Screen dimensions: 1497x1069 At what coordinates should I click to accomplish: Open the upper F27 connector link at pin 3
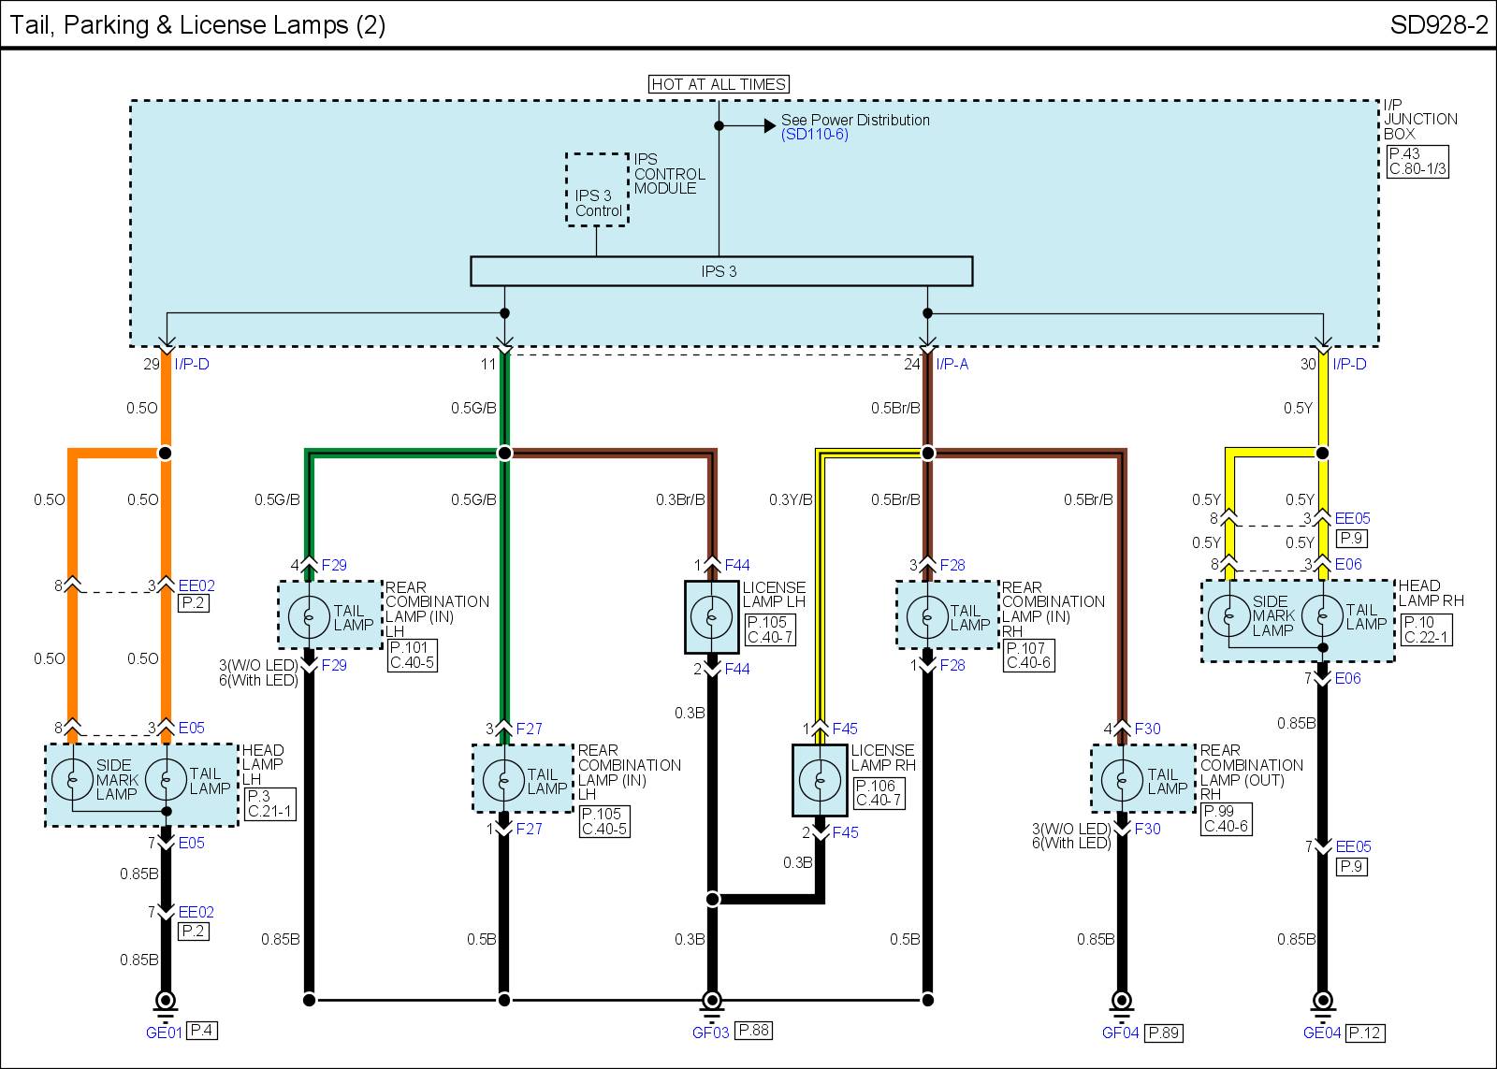tap(530, 729)
